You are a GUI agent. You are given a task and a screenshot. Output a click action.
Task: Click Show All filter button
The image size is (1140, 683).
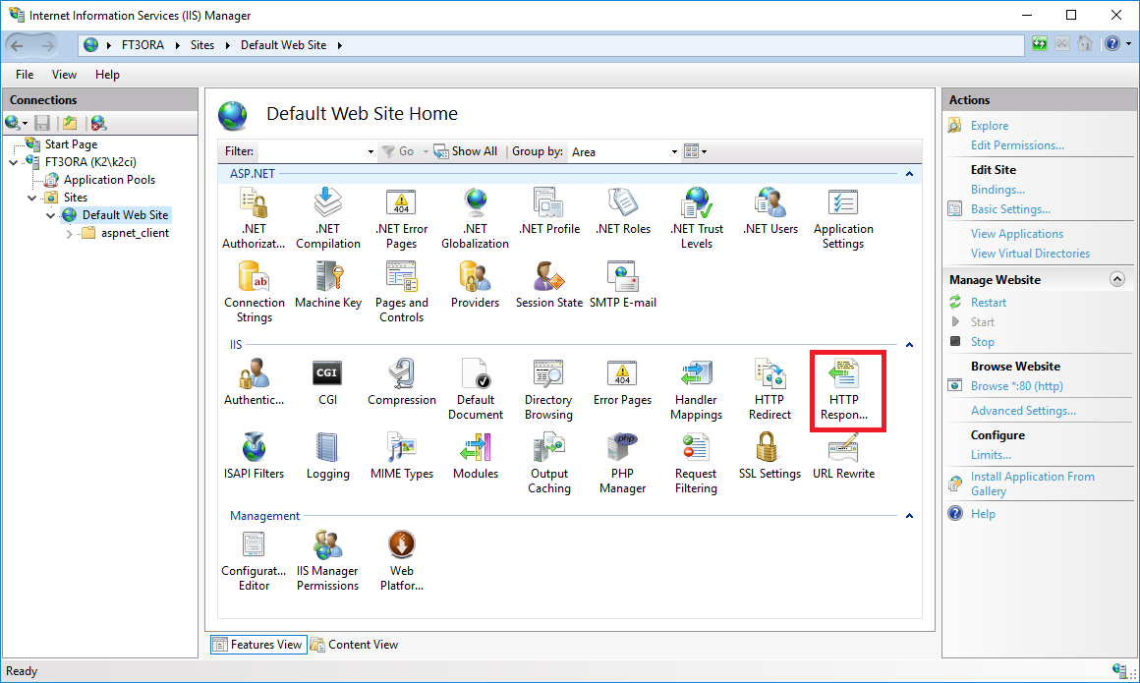tap(466, 151)
